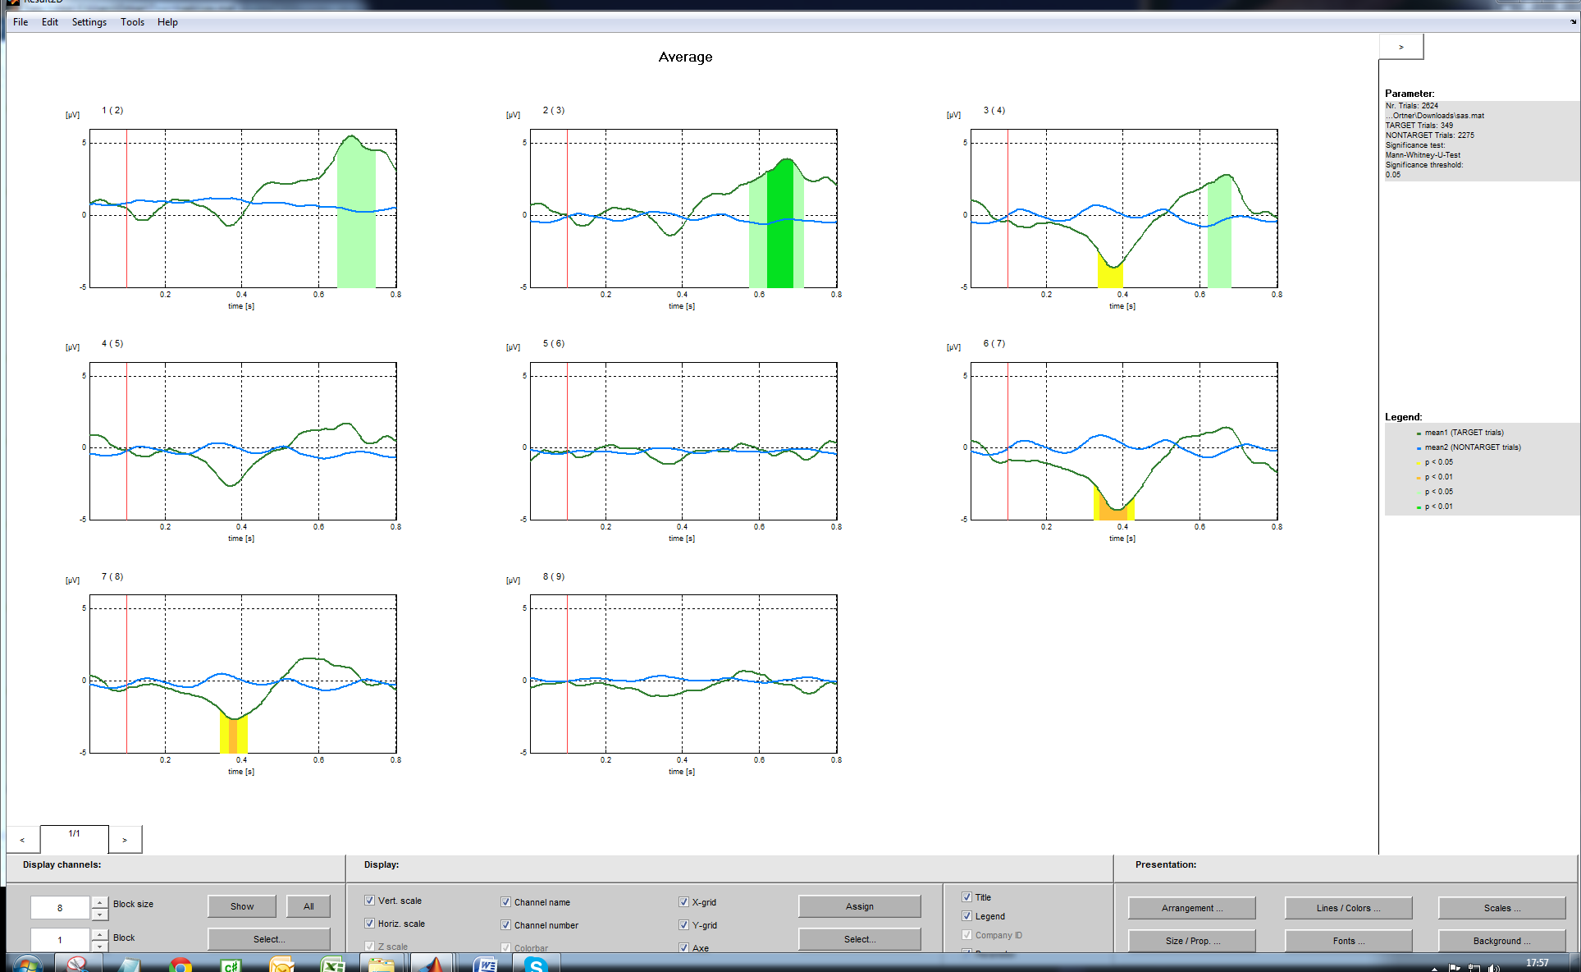The width and height of the screenshot is (1581, 972).
Task: Open the C# editor from the taskbar
Action: click(231, 965)
